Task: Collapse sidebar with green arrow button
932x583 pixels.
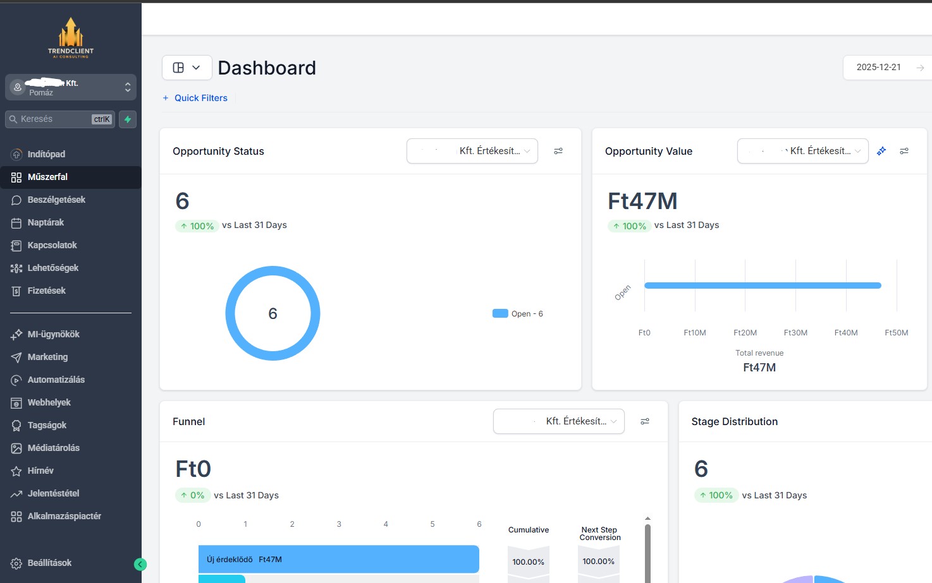Action: 140,564
